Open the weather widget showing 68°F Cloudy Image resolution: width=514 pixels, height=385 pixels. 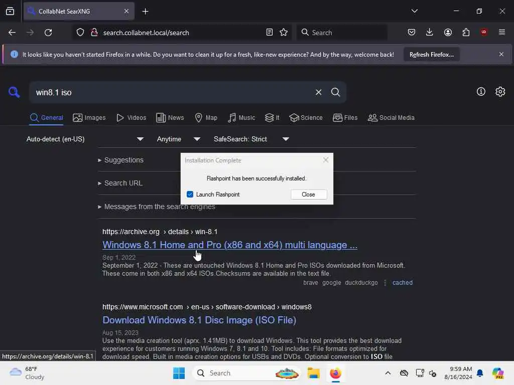(x=27, y=373)
